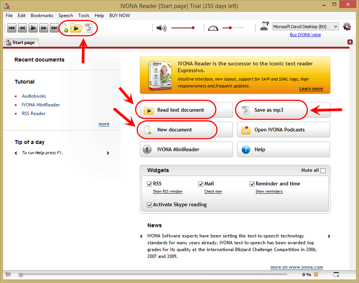The width and height of the screenshot is (359, 283).
Task: Open the Edit menu
Action: 22,15
